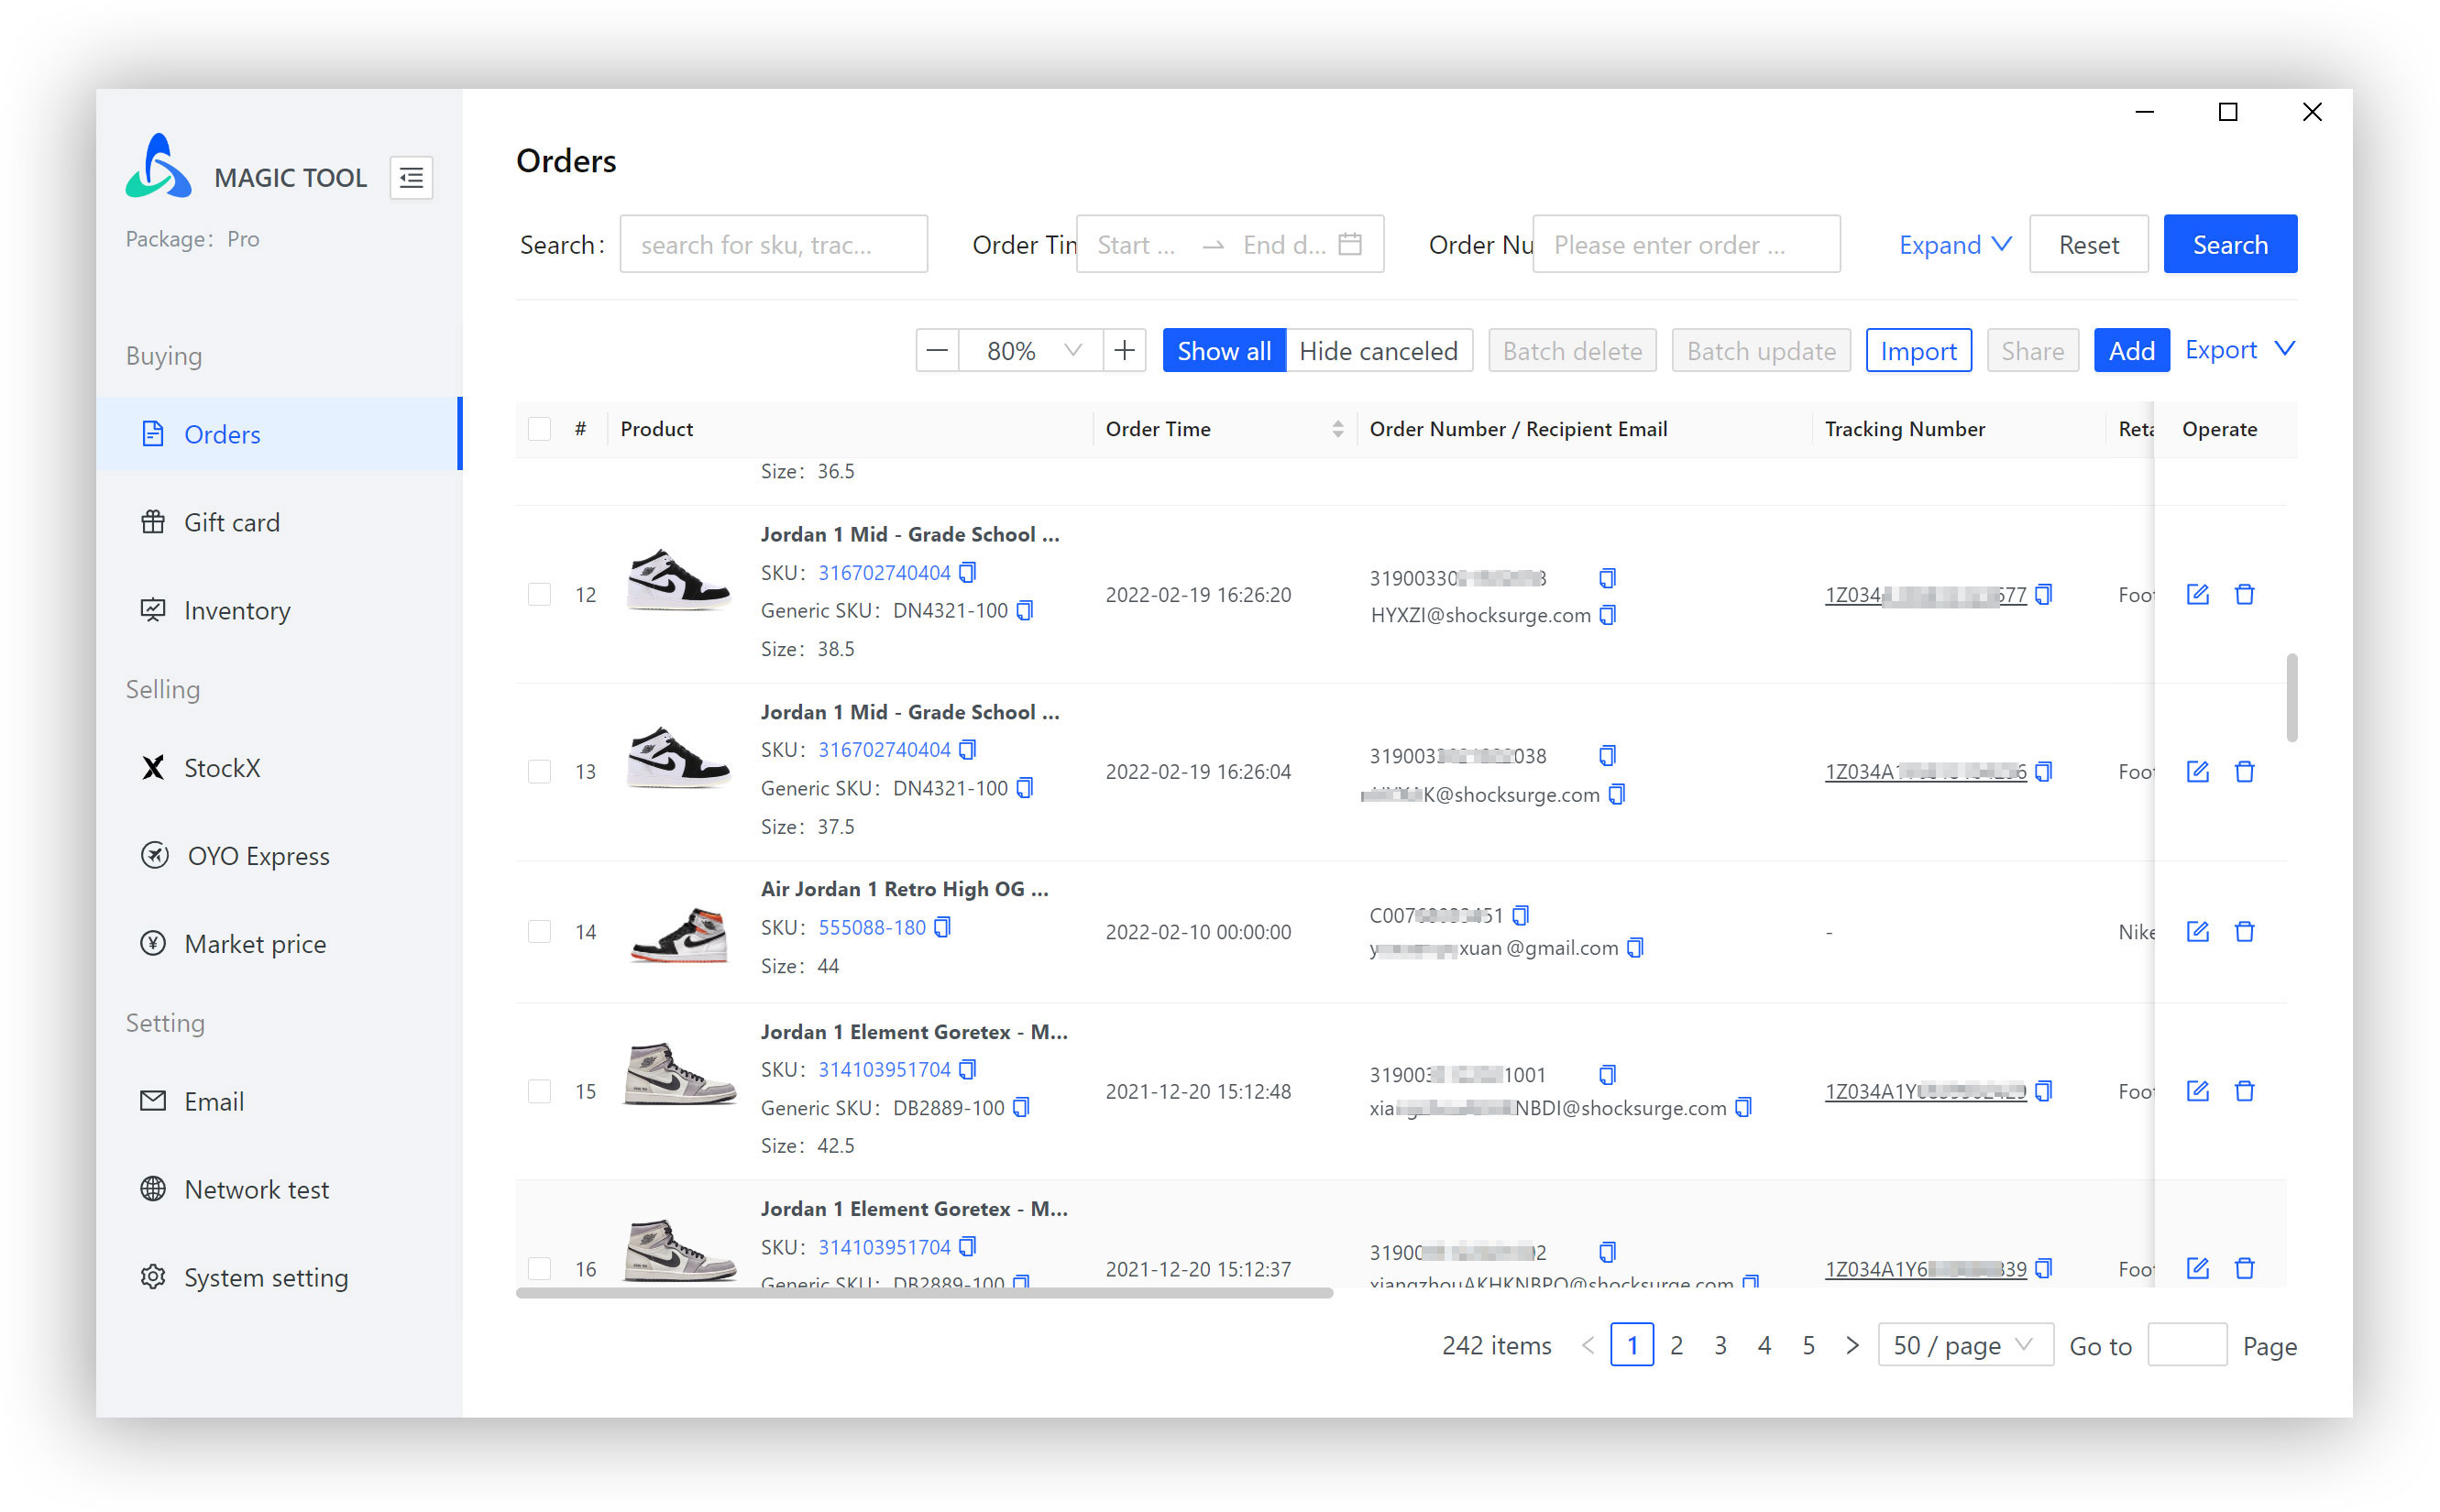Check the box for row 14
The image size is (2440, 1512).
coord(539,931)
